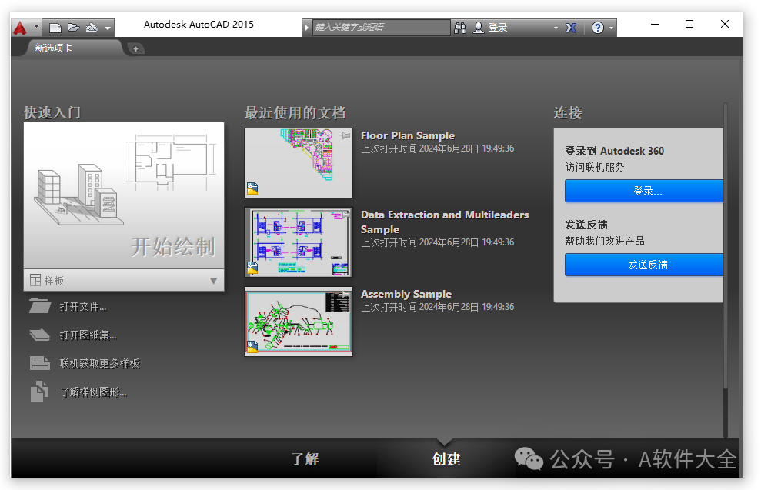The width and height of the screenshot is (761, 490).
Task: Click the DWG file icon on Data Extraction thumbnail
Action: [252, 268]
